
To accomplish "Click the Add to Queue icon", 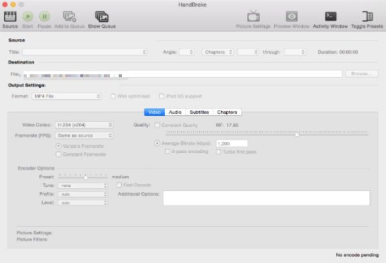I will point(69,17).
